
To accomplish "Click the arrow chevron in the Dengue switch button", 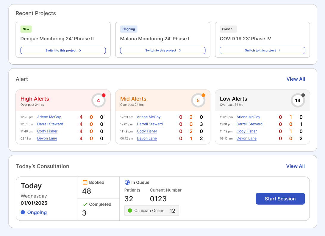I will tap(80, 50).
